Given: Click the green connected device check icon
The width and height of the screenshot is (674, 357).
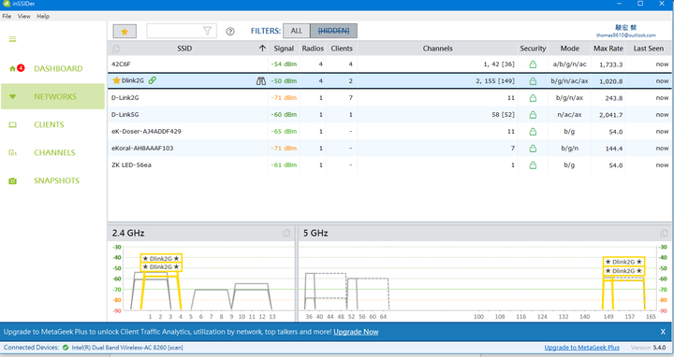Looking at the screenshot, I should click(x=66, y=348).
